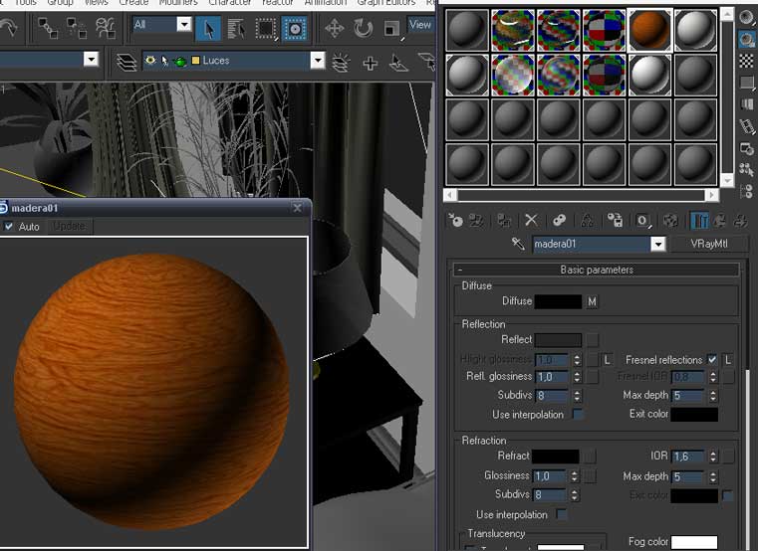The width and height of the screenshot is (758, 551).
Task: Open the Diffuse color swatch
Action: pyautogui.click(x=558, y=301)
